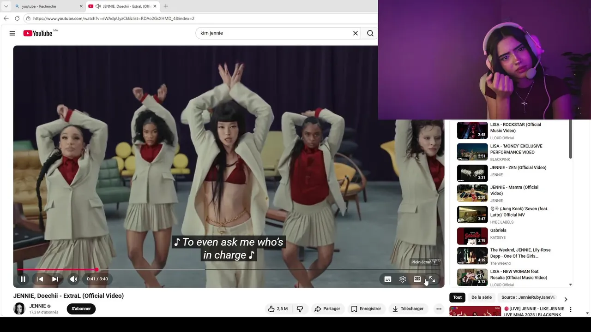Close the JENNIE ExtraL browser tab
This screenshot has height=332, width=591.
click(x=155, y=6)
